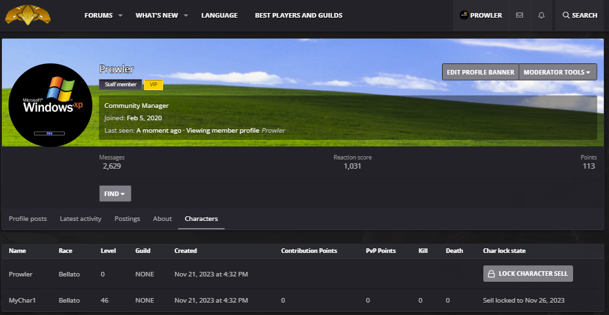Screen dimensions: 609x315
Task: Click the Level column header
Action: point(108,251)
